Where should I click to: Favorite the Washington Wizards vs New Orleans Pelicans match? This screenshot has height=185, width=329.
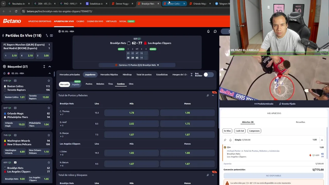(49, 135)
